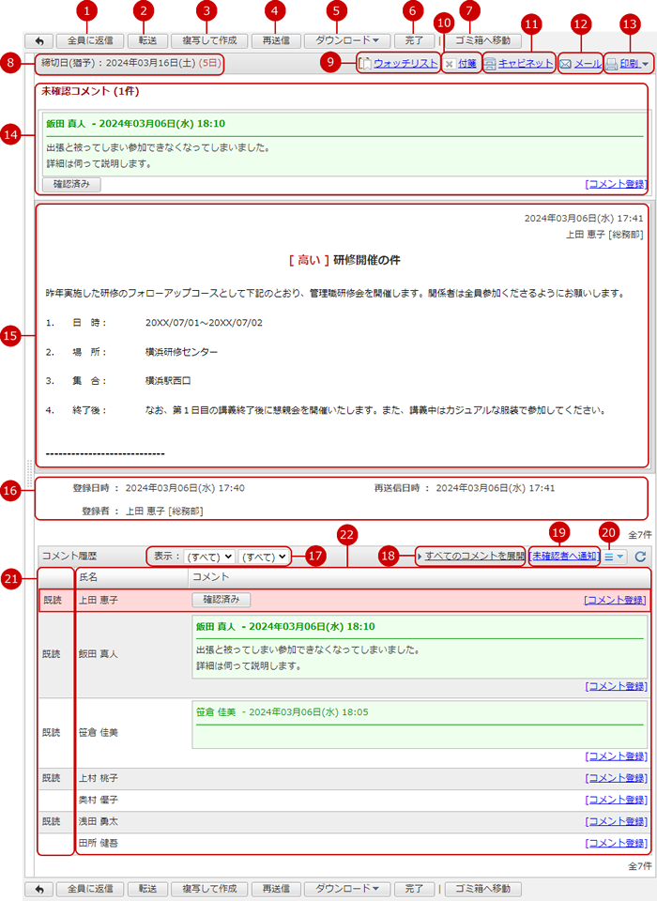Click コメント登録 in unconfirmed comment section
Screen dimensions: 657x901
[617, 185]
